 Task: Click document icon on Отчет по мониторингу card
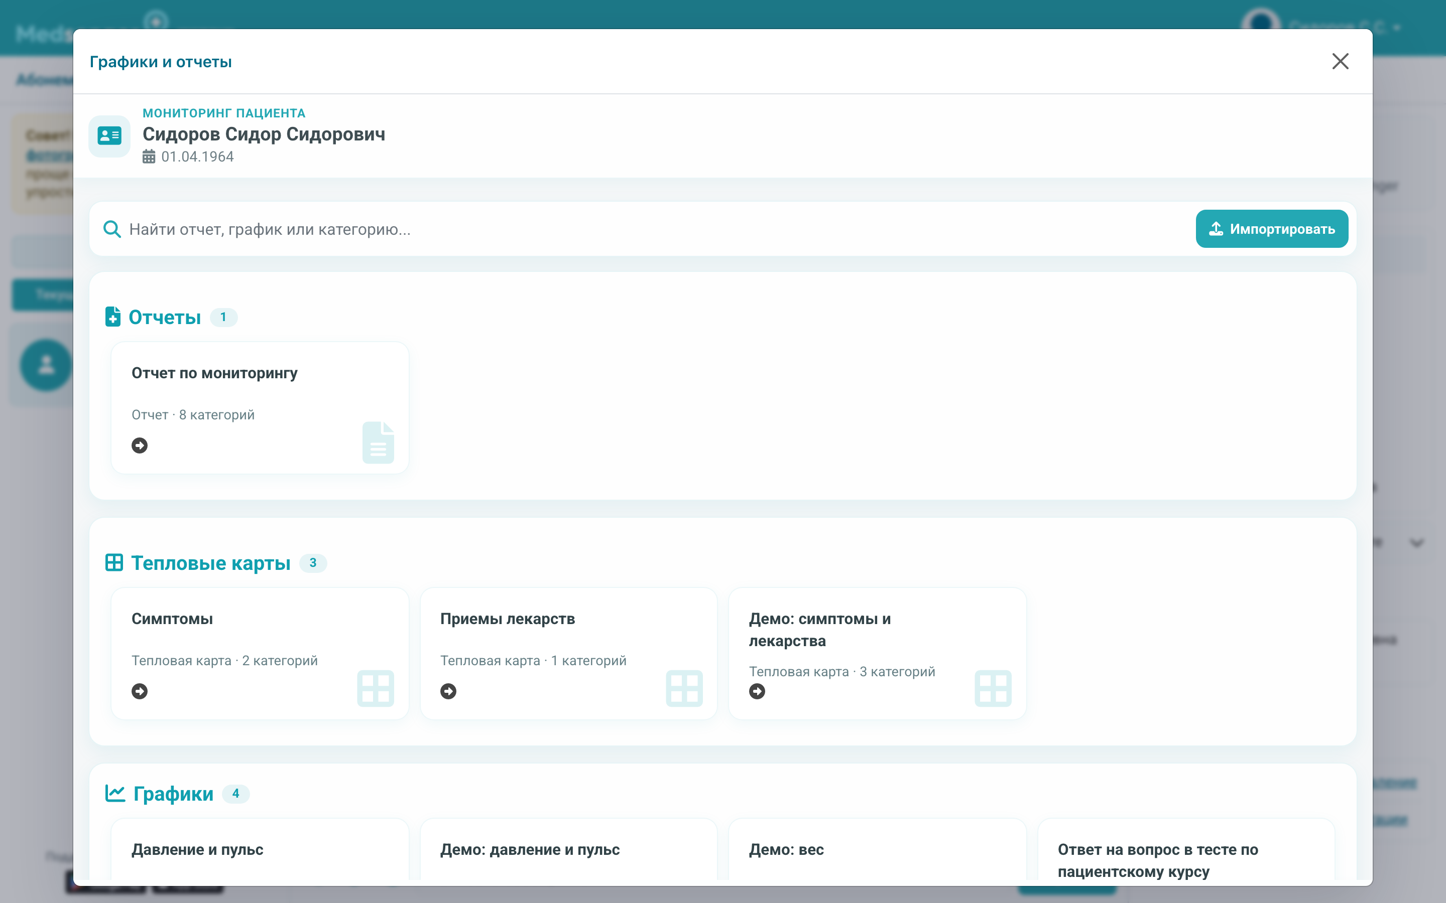click(378, 442)
